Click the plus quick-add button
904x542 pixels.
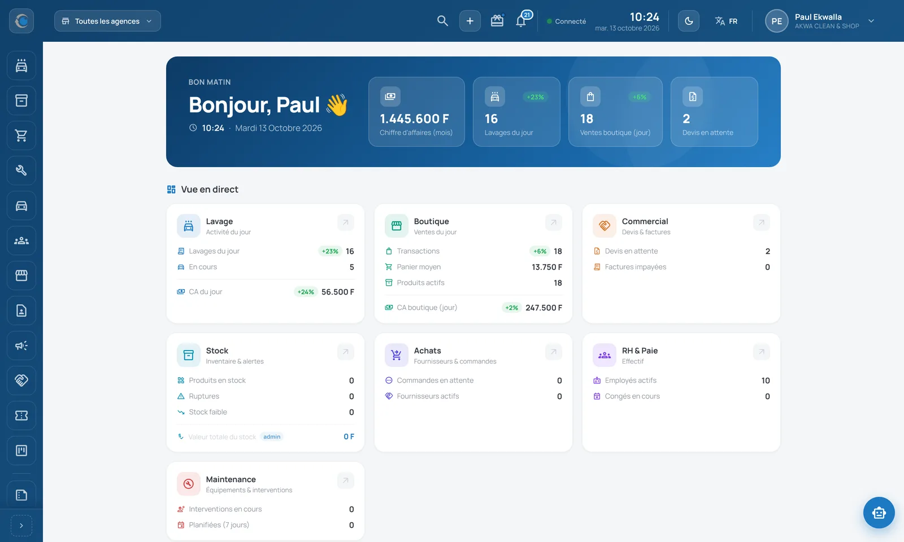click(470, 21)
